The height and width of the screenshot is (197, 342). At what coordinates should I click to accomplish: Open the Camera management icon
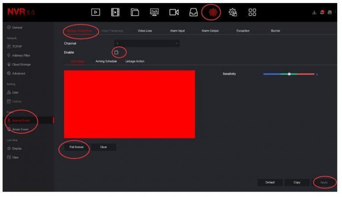point(174,12)
